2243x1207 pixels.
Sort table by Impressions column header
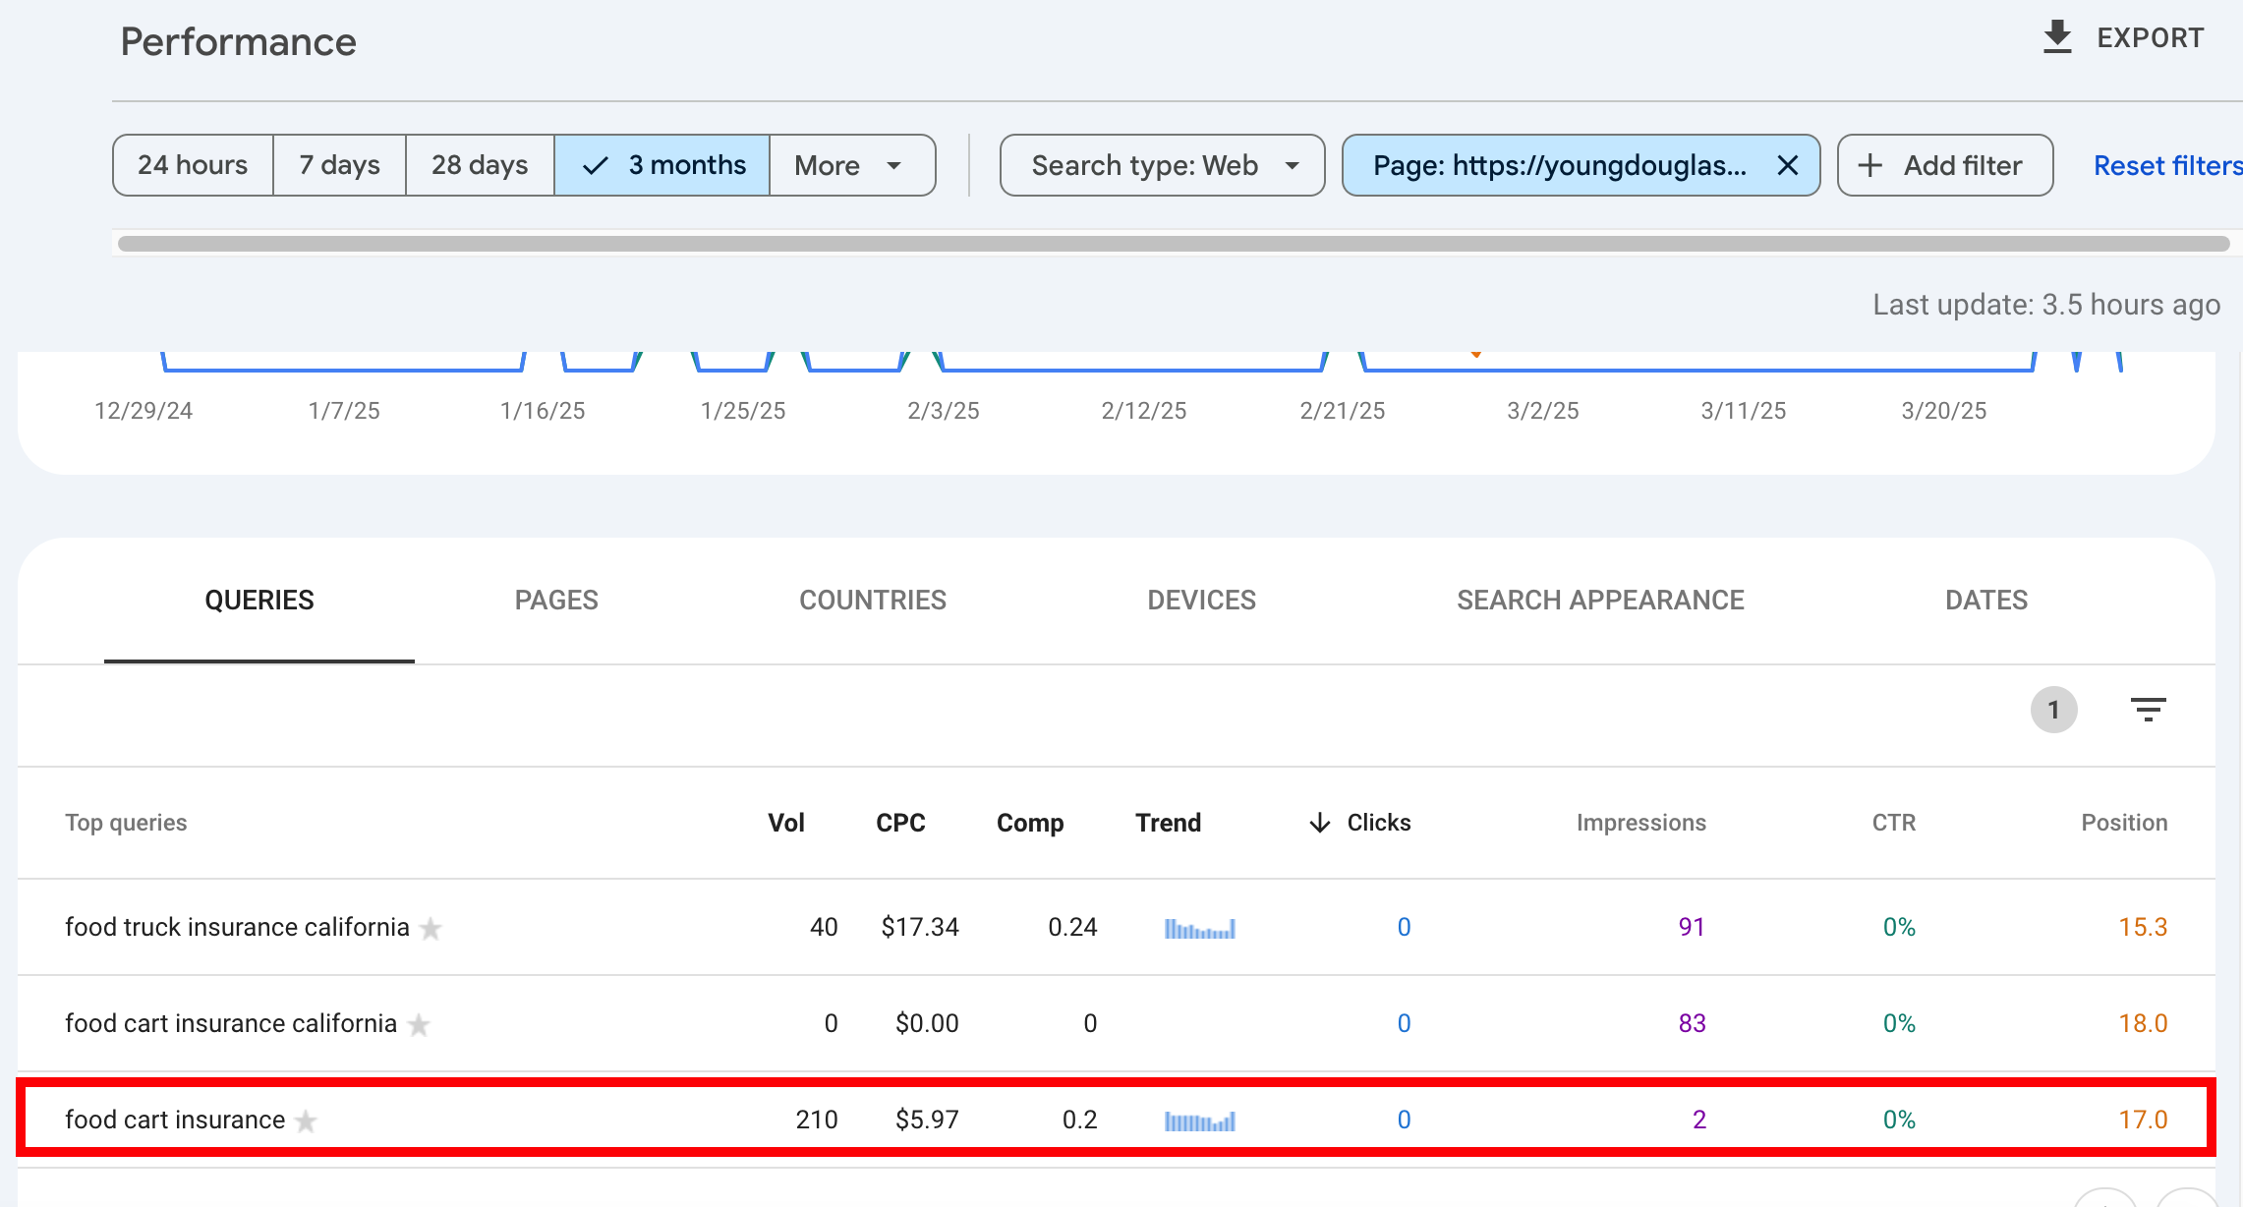coord(1640,823)
